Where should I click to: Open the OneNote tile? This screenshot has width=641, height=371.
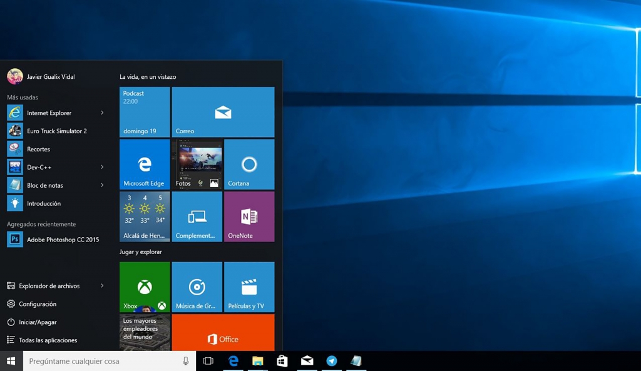point(249,216)
